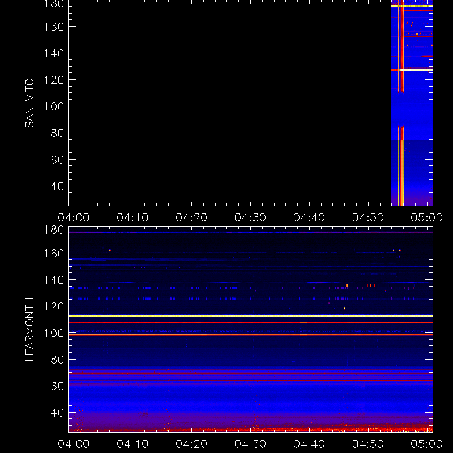Viewport: 453px width, 453px height.
Task: Click 04:50 time label under SAN VITO plot
Action: click(367, 217)
